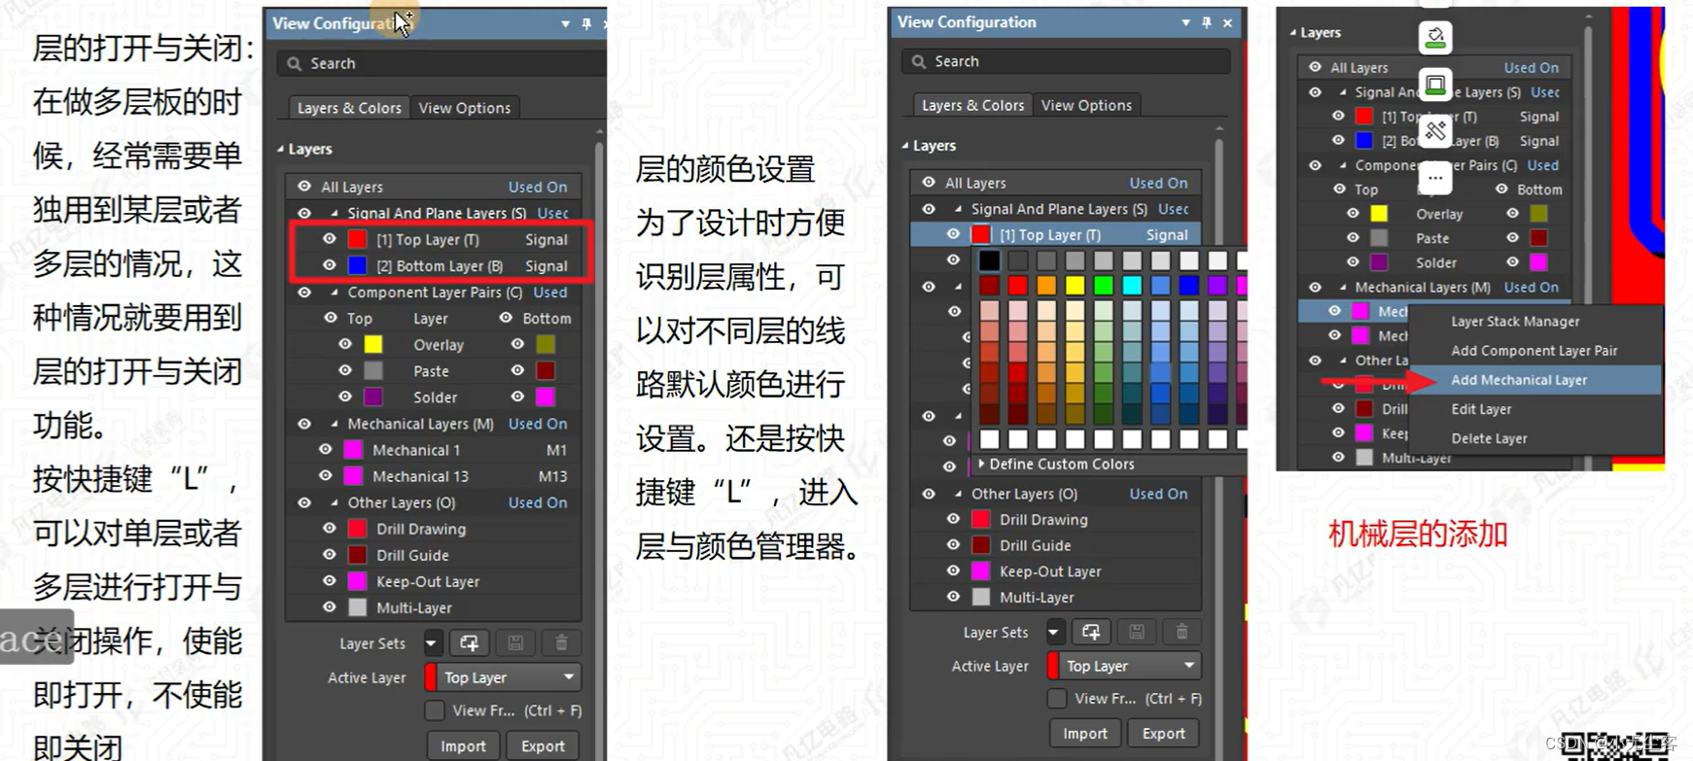Click red color swatch of [1] Top Layer in left panel
The height and width of the screenshot is (761, 1693).
coord(358,239)
